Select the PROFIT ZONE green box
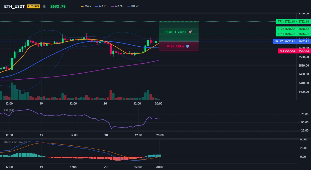The height and width of the screenshot is (170, 311). click(179, 31)
